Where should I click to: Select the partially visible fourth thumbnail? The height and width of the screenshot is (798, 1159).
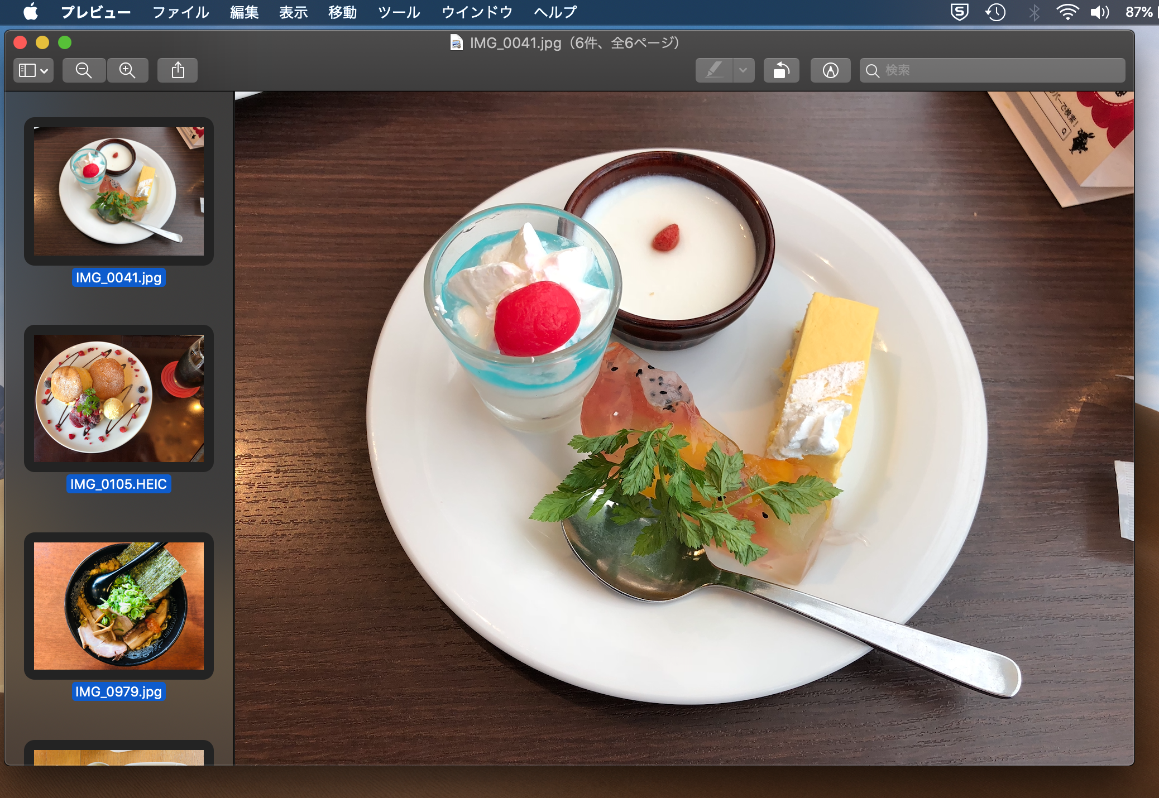pos(119,753)
